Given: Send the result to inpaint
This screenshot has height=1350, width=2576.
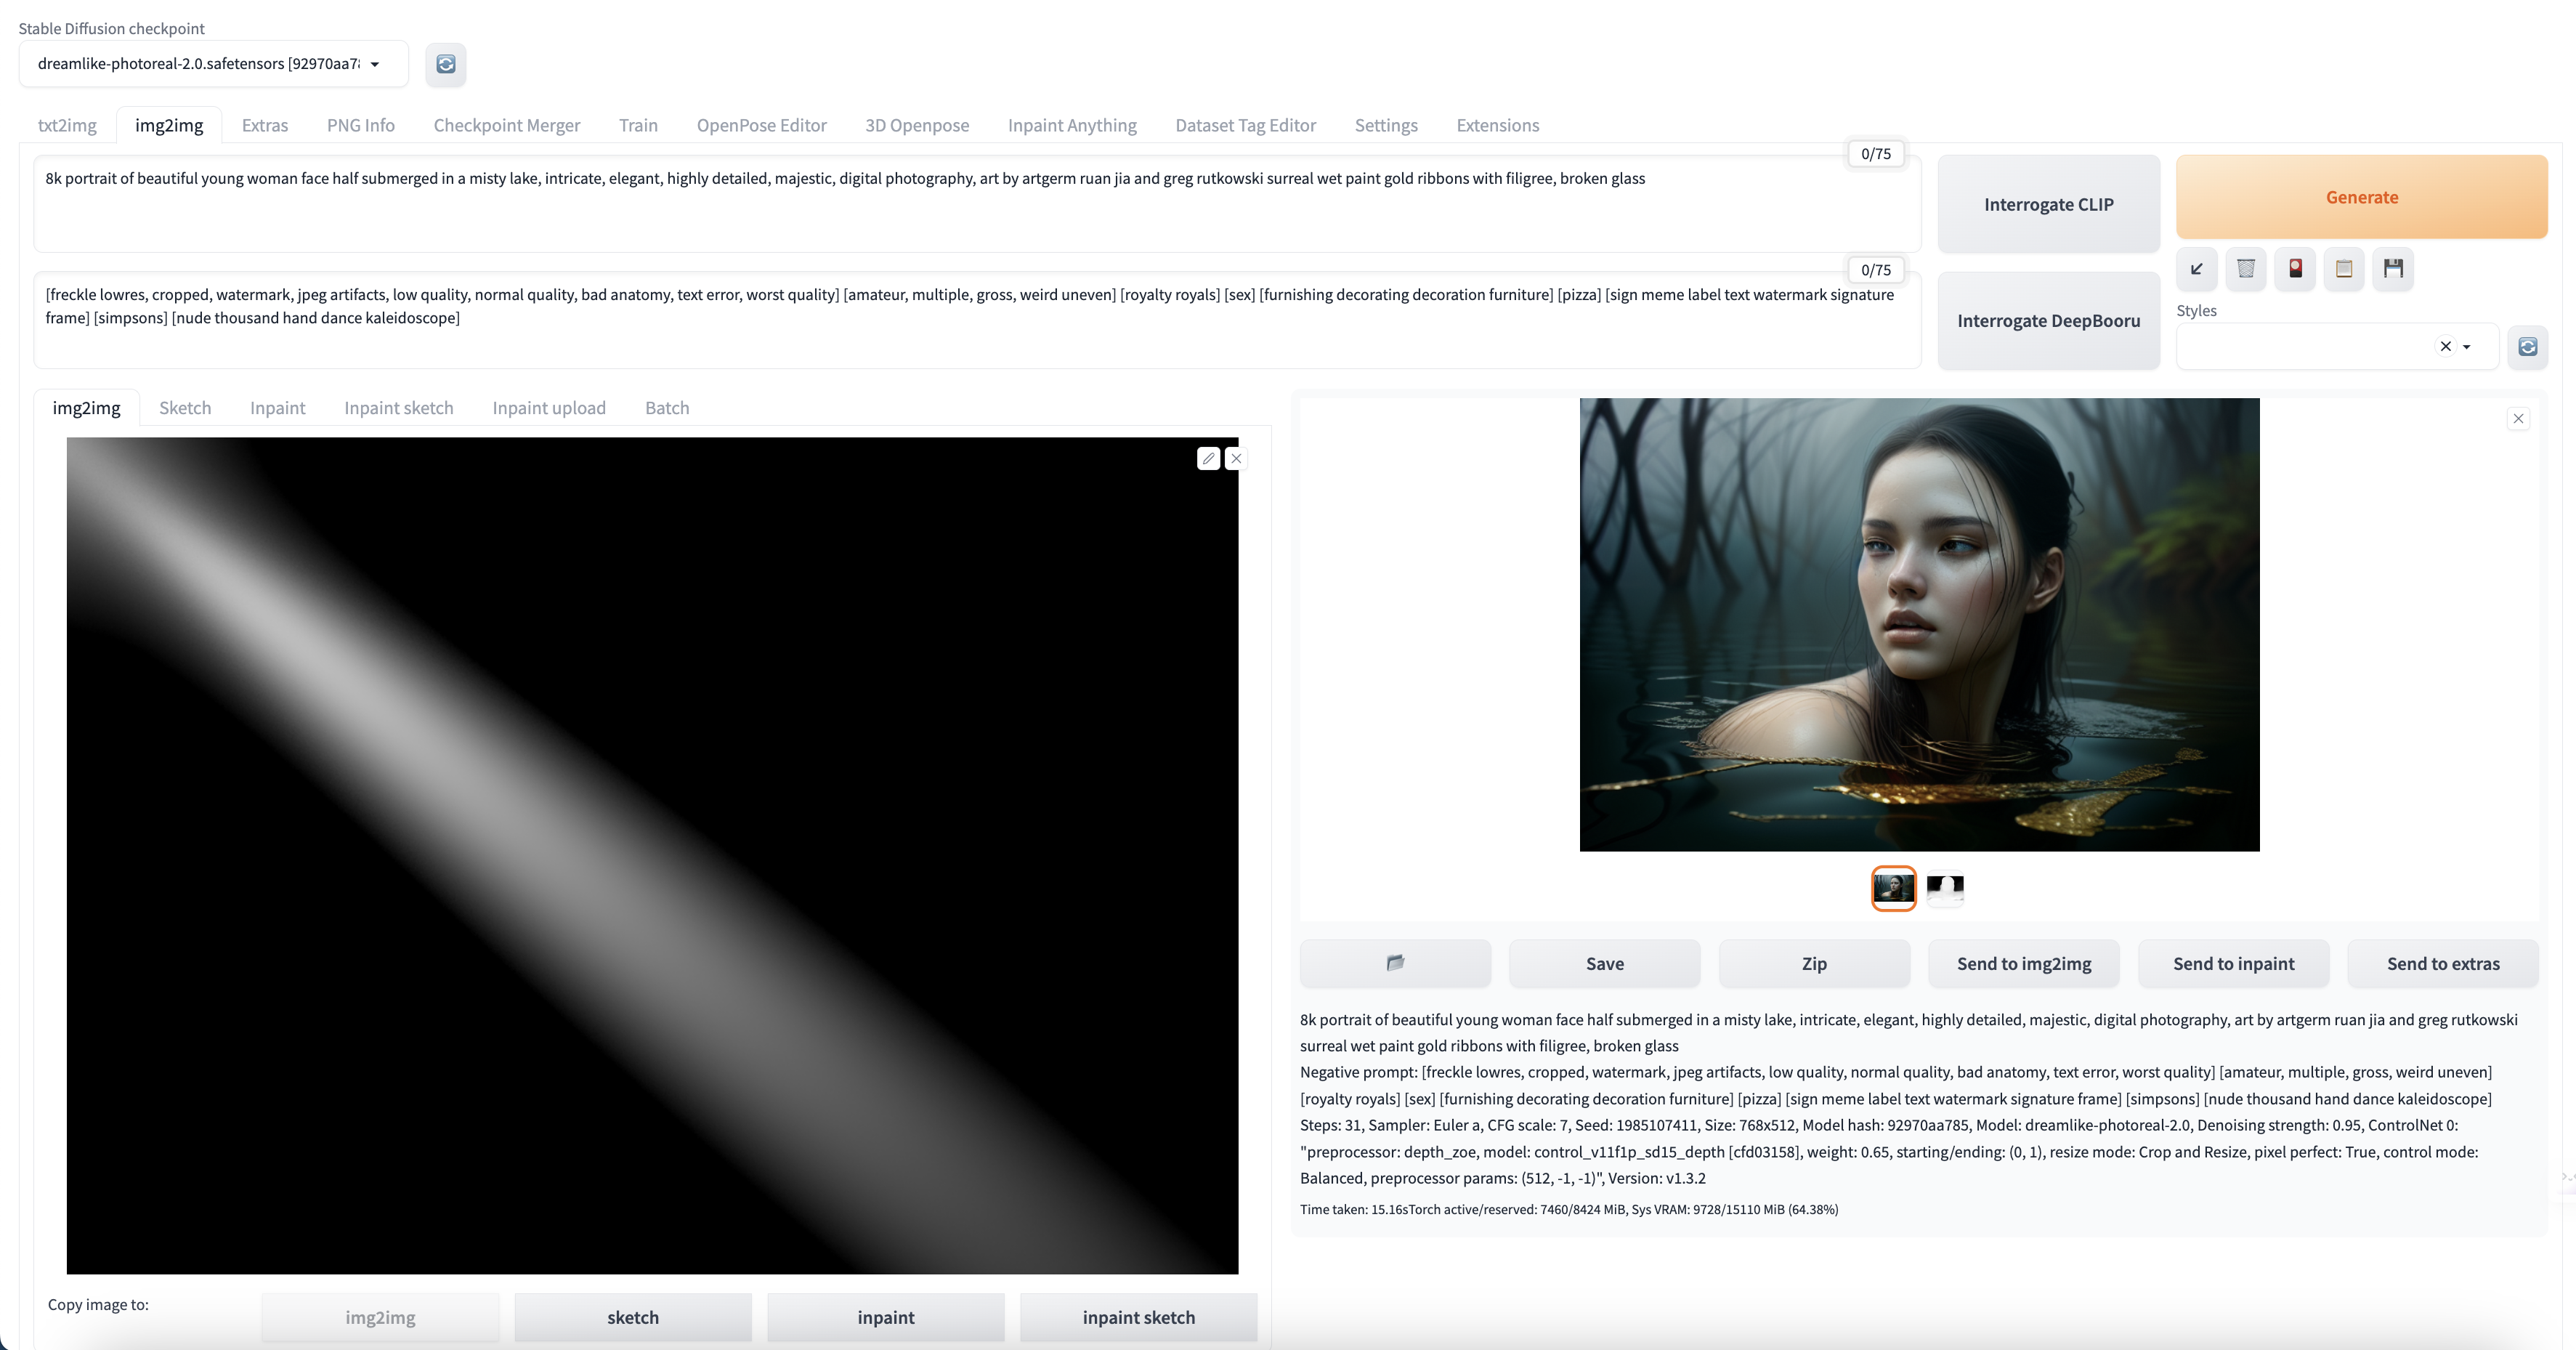Looking at the screenshot, I should pos(2234,963).
